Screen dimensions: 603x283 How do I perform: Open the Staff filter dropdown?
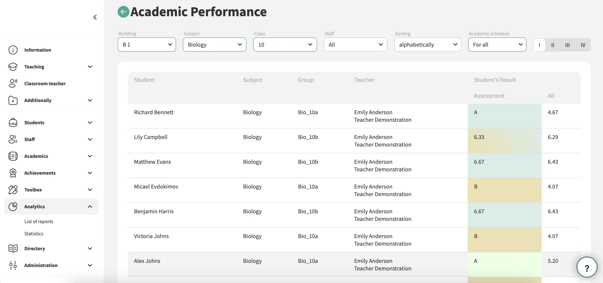pyautogui.click(x=355, y=45)
